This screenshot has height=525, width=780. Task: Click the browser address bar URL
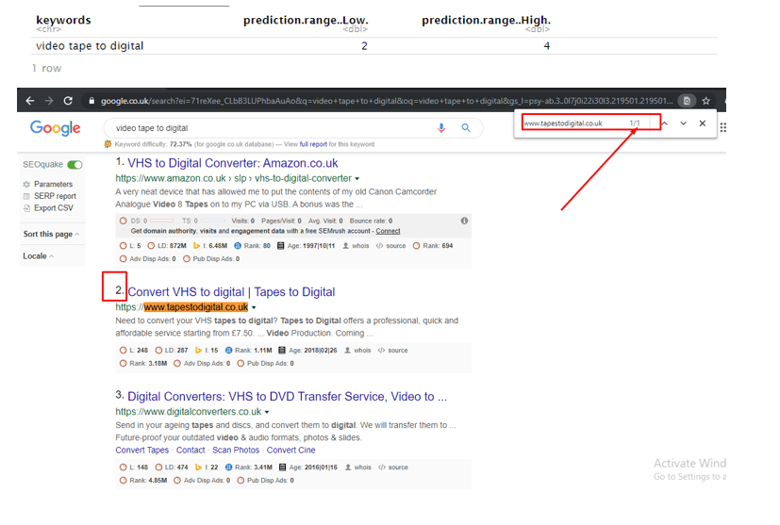pos(387,101)
